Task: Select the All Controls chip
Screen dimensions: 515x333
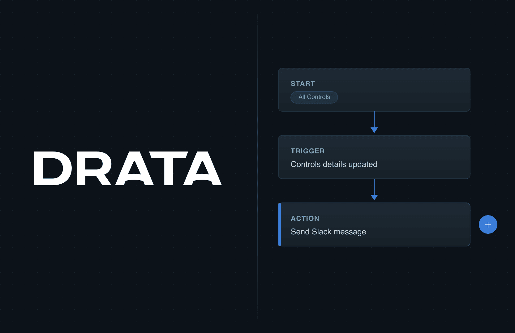Action: coord(314,97)
